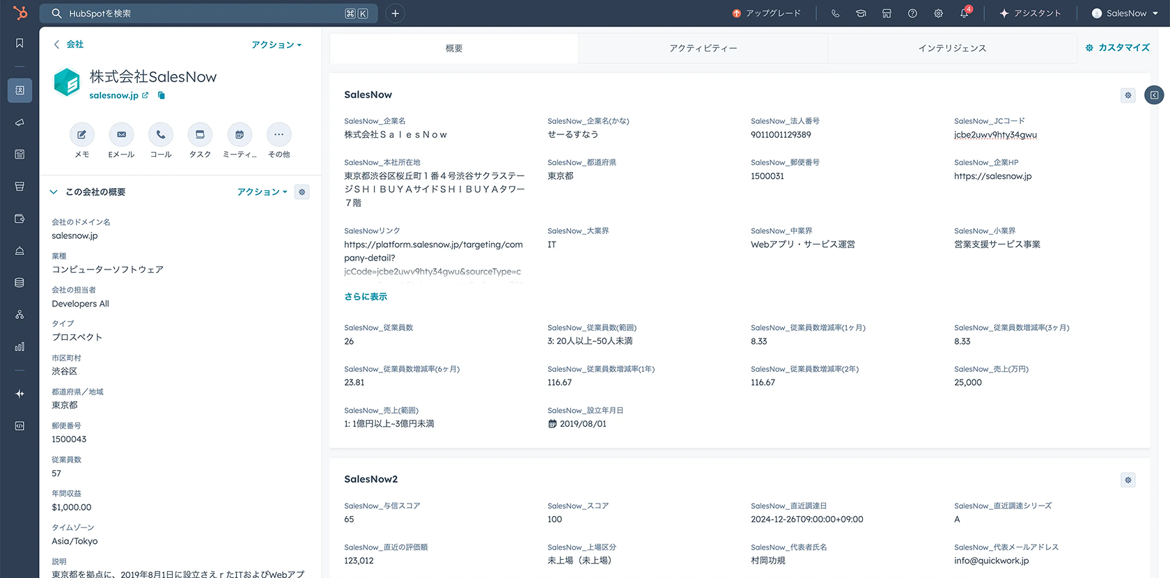Screen dimensions: 1170x578
Task: Switch to the インテリジェンス tab
Action: (952, 48)
